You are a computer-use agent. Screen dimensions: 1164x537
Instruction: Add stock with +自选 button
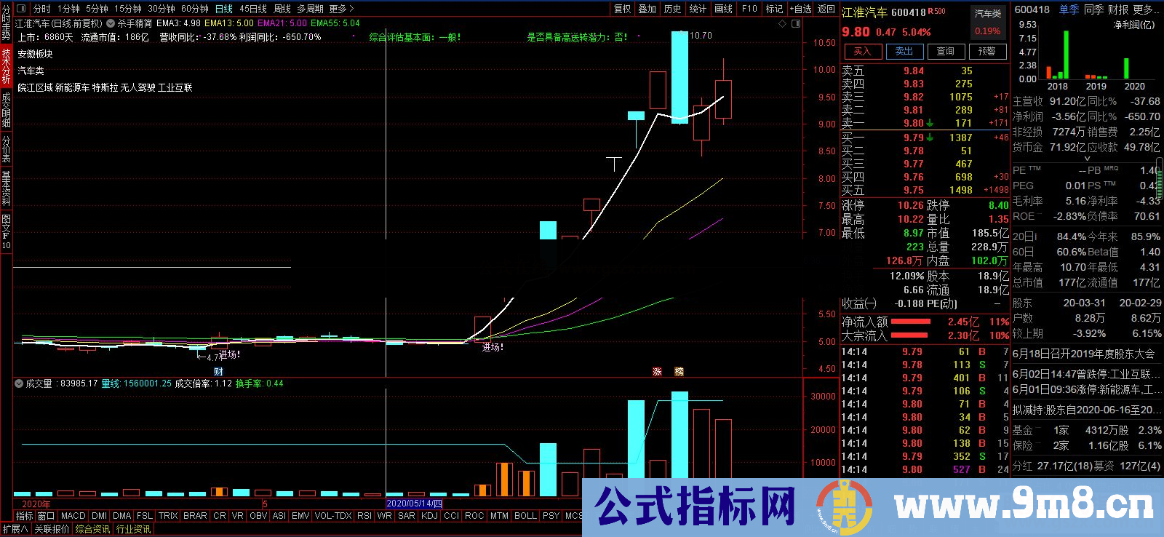(x=800, y=9)
